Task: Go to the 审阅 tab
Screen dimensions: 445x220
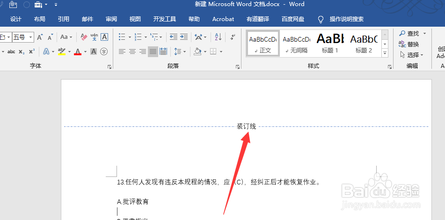Action: (x=111, y=19)
